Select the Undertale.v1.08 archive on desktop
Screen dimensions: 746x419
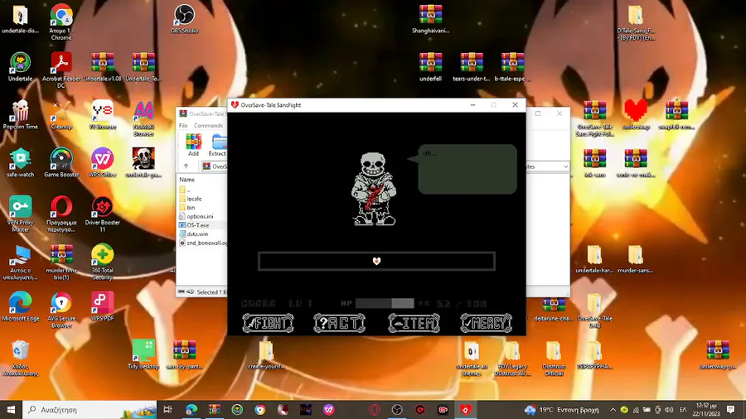[x=102, y=67]
